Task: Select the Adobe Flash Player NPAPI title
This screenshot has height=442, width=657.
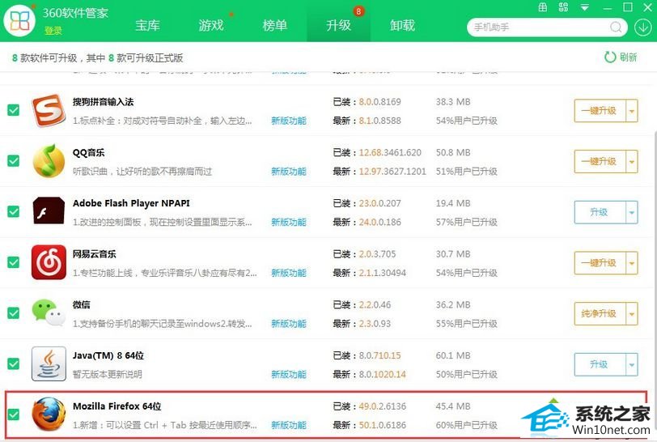Action: pyautogui.click(x=131, y=203)
